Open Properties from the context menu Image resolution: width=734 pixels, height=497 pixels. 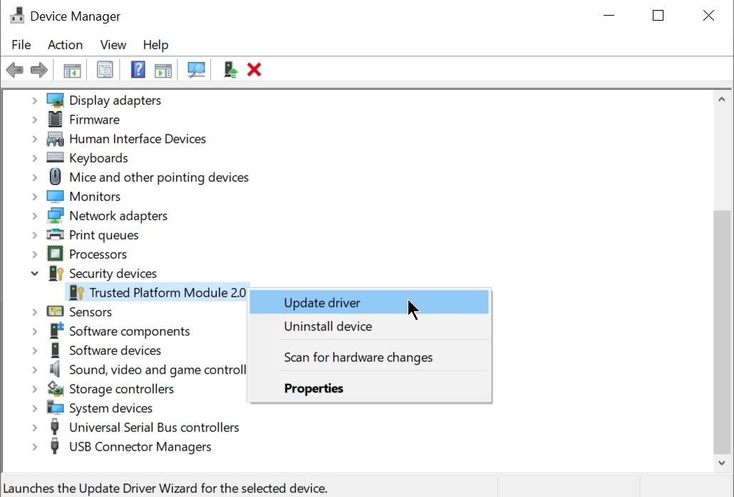[314, 388]
